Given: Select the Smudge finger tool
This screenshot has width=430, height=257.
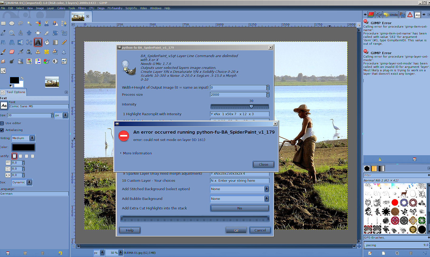Looking at the screenshot, I should click(x=3, y=61).
